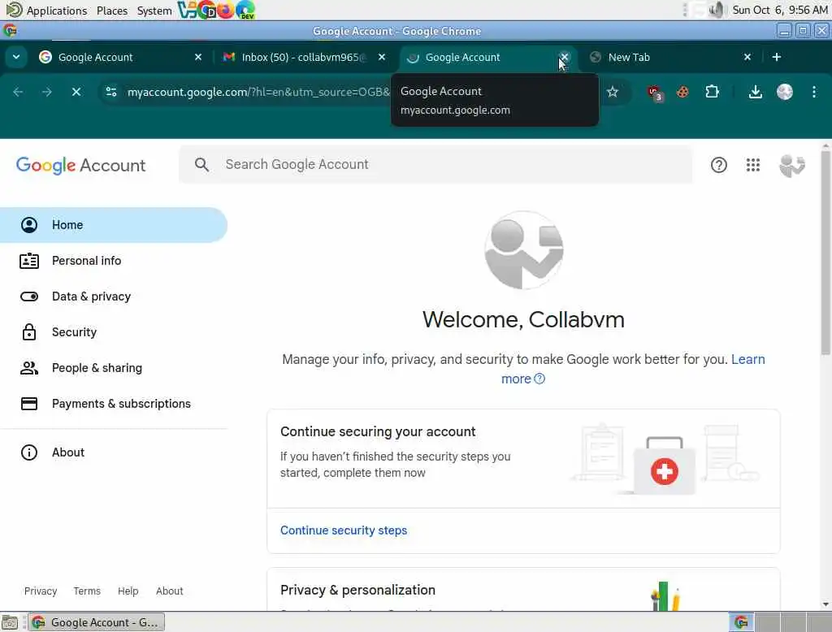Open the Google apps grid

pos(753,165)
